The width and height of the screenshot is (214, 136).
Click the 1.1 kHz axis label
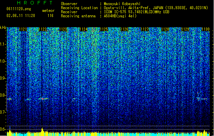(x=3, y=44)
